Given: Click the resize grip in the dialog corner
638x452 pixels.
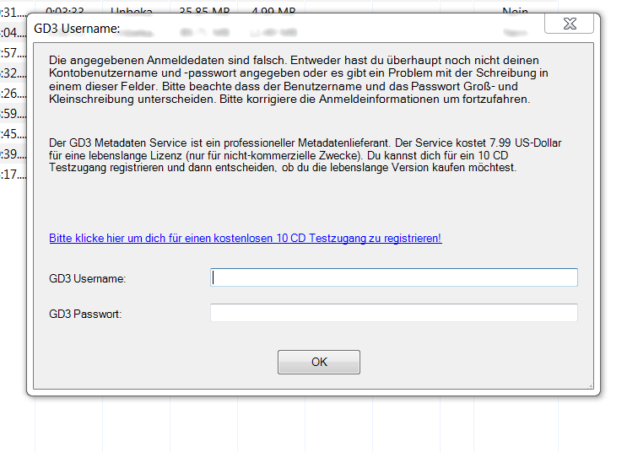Looking at the screenshot, I should point(590,385).
